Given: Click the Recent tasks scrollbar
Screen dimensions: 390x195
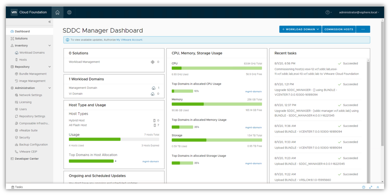Looking at the screenshot, I should pyautogui.click(x=368, y=122).
